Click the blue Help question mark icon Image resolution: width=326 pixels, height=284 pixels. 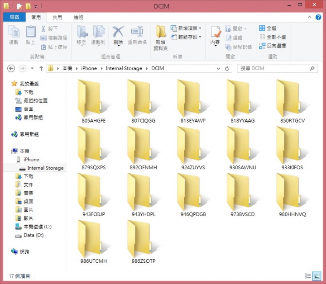(318, 17)
